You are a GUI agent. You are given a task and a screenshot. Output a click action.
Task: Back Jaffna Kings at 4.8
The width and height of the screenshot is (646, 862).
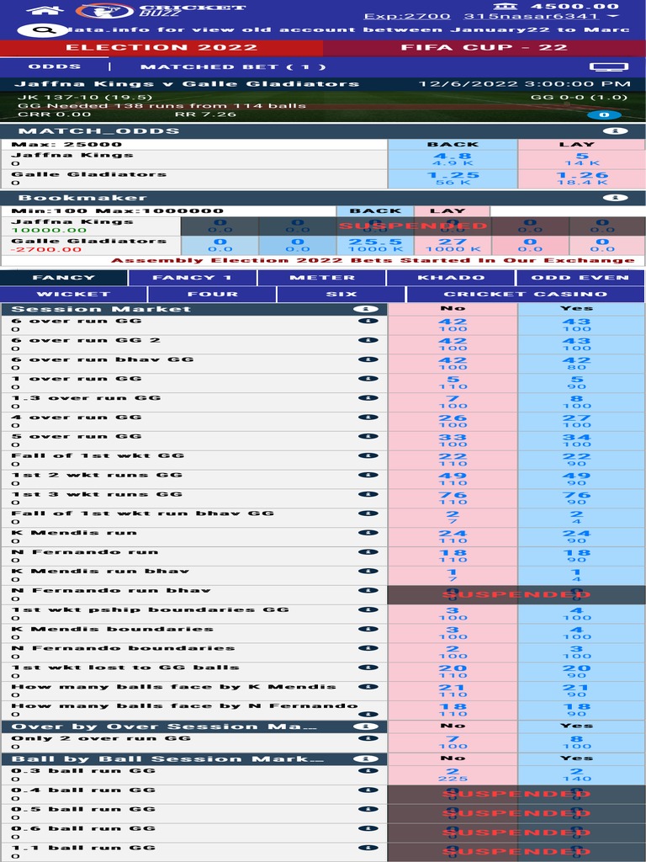coord(453,159)
